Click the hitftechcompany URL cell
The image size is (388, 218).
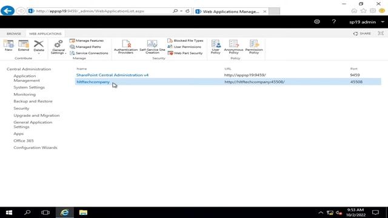pyautogui.click(x=255, y=82)
